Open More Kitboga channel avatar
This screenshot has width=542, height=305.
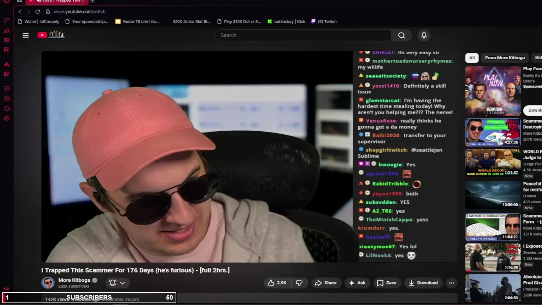pos(48,283)
